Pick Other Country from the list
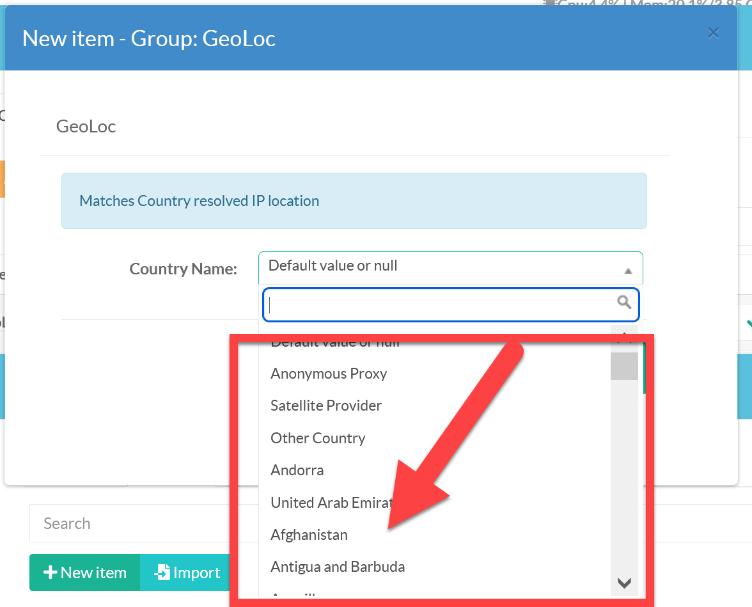752x607 pixels. coord(318,438)
